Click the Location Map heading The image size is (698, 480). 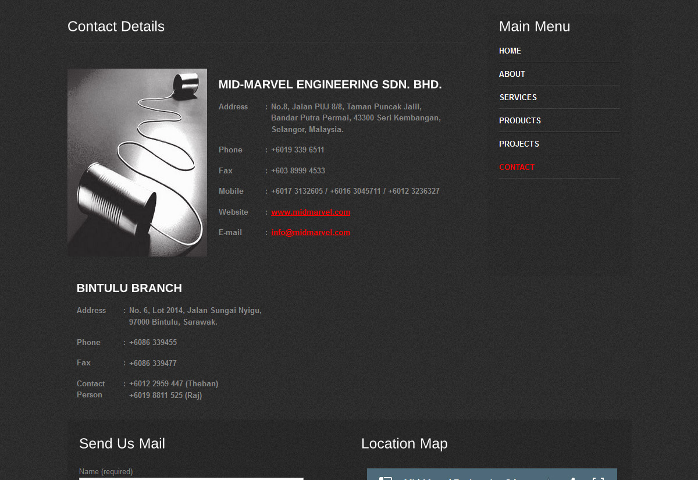404,444
